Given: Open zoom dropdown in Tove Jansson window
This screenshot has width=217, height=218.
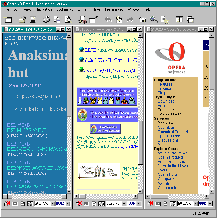Looking at the screenshot, I should (139, 204).
